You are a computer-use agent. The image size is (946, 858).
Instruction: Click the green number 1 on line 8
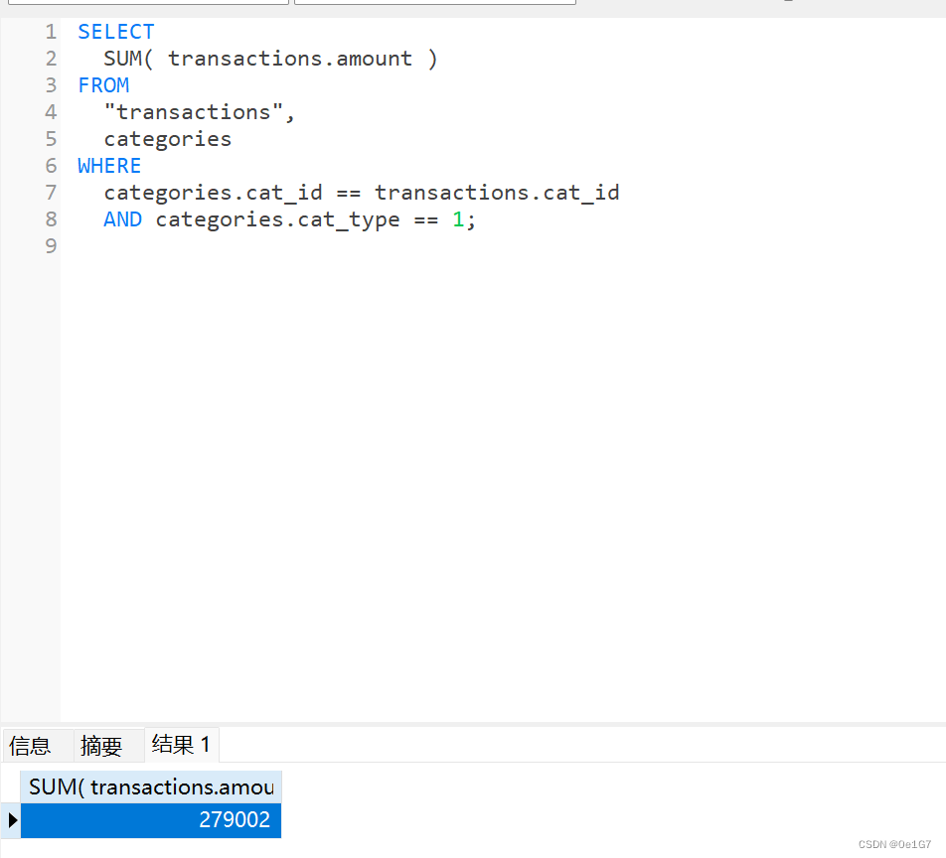pyautogui.click(x=458, y=219)
